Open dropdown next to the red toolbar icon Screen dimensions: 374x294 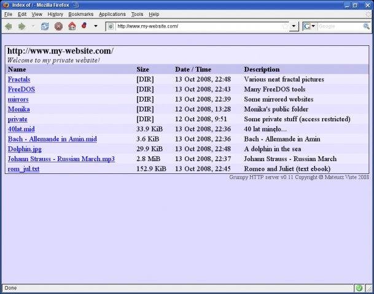95,26
